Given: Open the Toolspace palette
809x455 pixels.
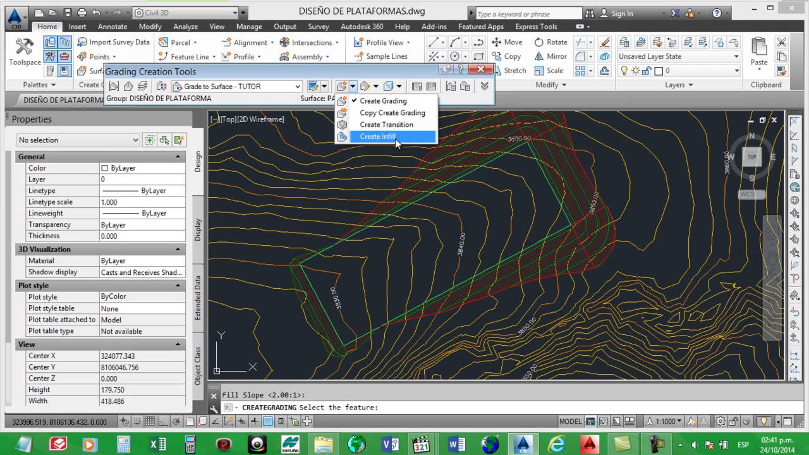Looking at the screenshot, I should click(x=25, y=52).
